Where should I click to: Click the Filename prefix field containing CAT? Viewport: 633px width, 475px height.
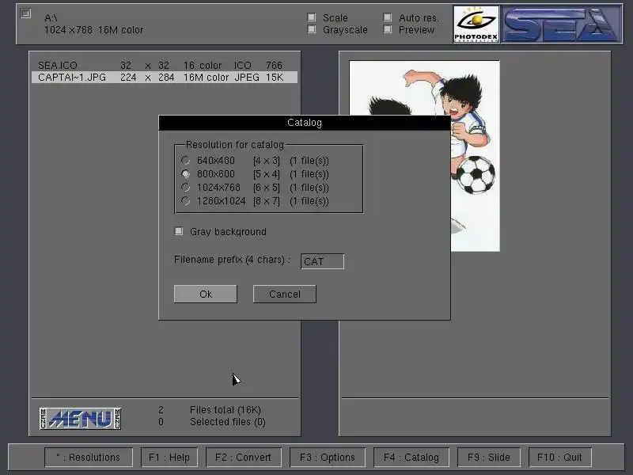(322, 261)
